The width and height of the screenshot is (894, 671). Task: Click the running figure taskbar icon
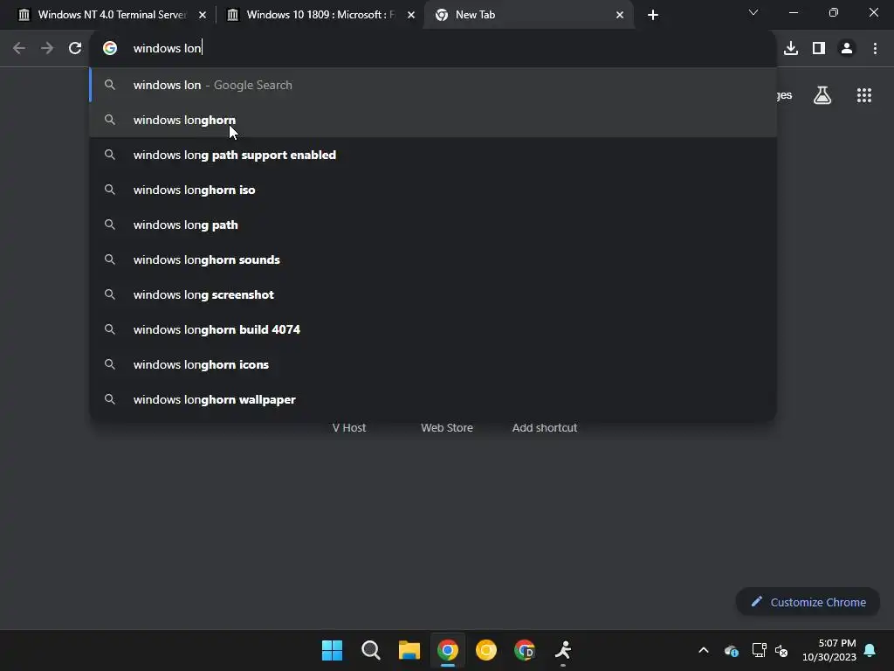(x=563, y=650)
